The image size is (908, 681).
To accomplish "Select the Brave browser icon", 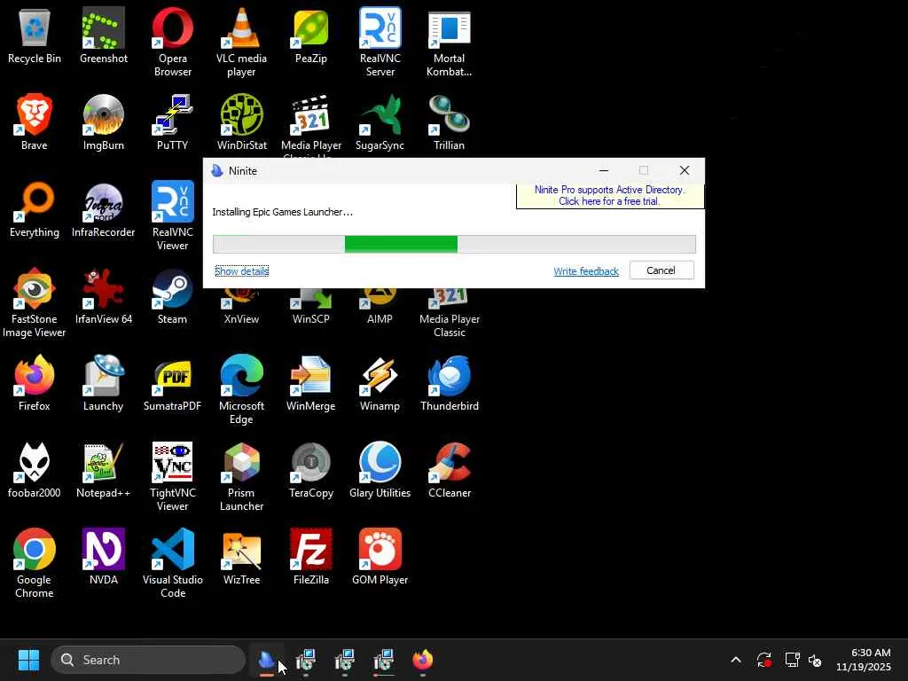I will pos(35,122).
